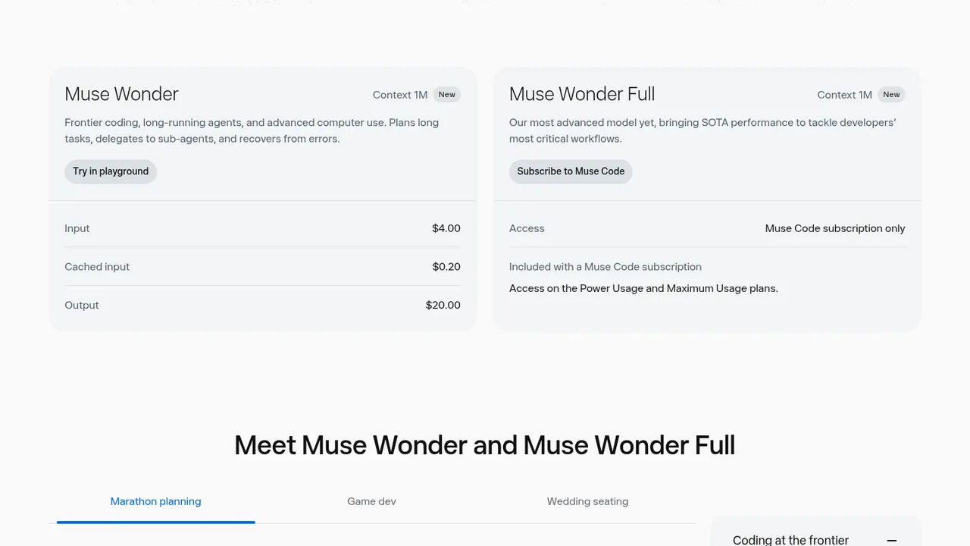The height and width of the screenshot is (546, 970).
Task: Click the Meet Muse Wonder and Muse Wonder Full heading
Action: 485,445
